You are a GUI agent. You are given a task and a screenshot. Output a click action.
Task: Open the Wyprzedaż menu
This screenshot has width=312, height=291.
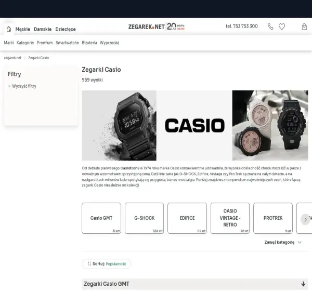[109, 43]
